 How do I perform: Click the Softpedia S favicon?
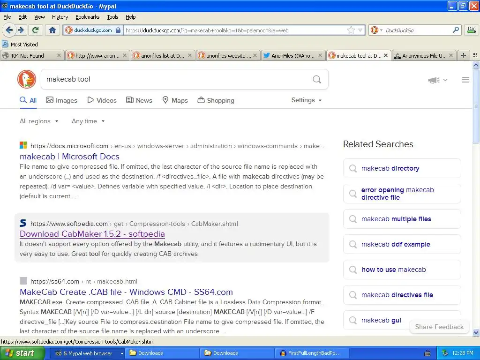[23, 223]
